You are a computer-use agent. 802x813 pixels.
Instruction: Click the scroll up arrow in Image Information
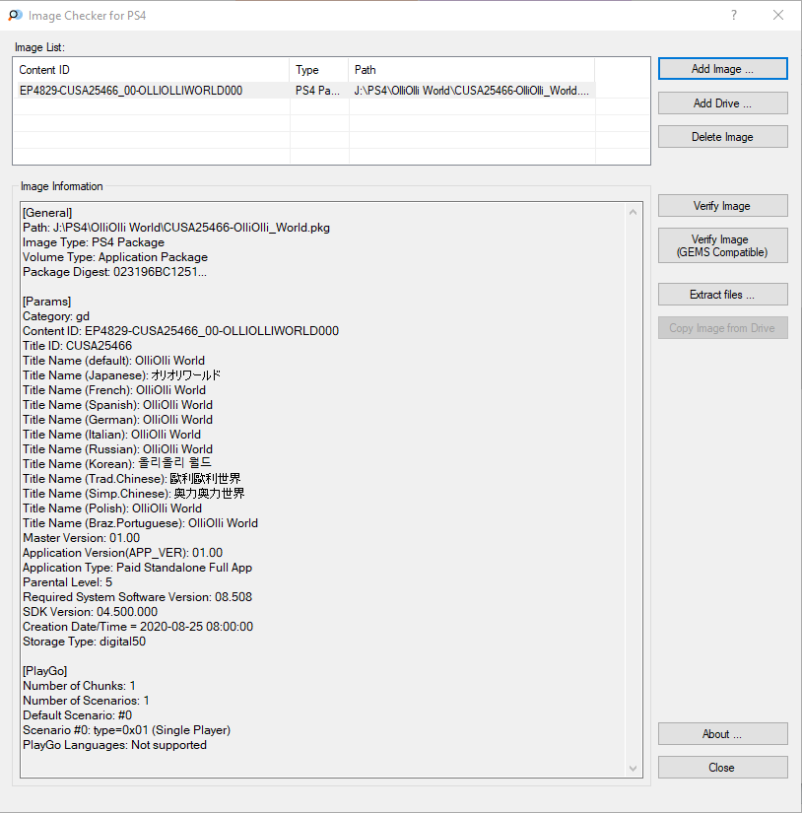tap(633, 212)
